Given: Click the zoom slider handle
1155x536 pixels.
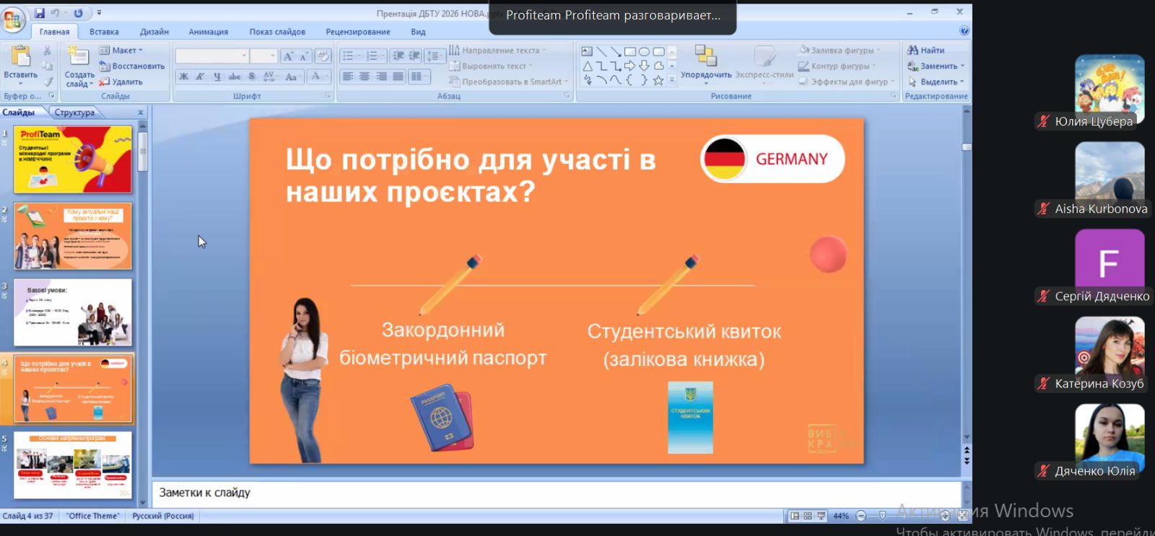Looking at the screenshot, I should tap(882, 516).
